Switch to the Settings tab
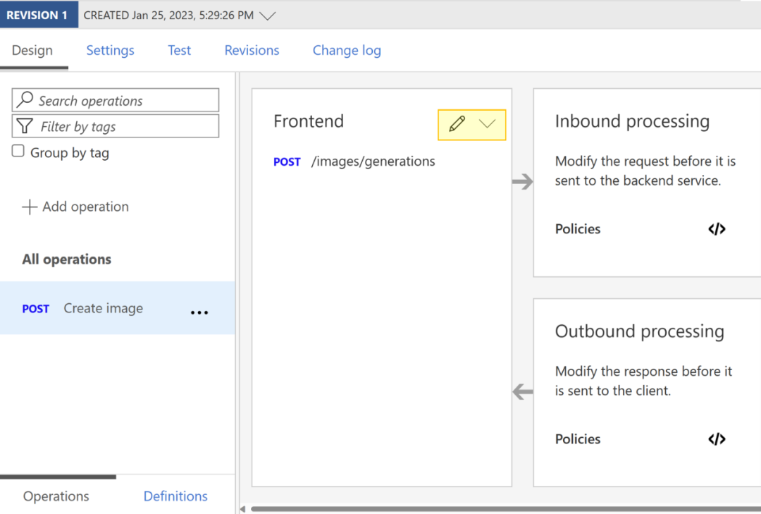This screenshot has width=761, height=514. (110, 50)
